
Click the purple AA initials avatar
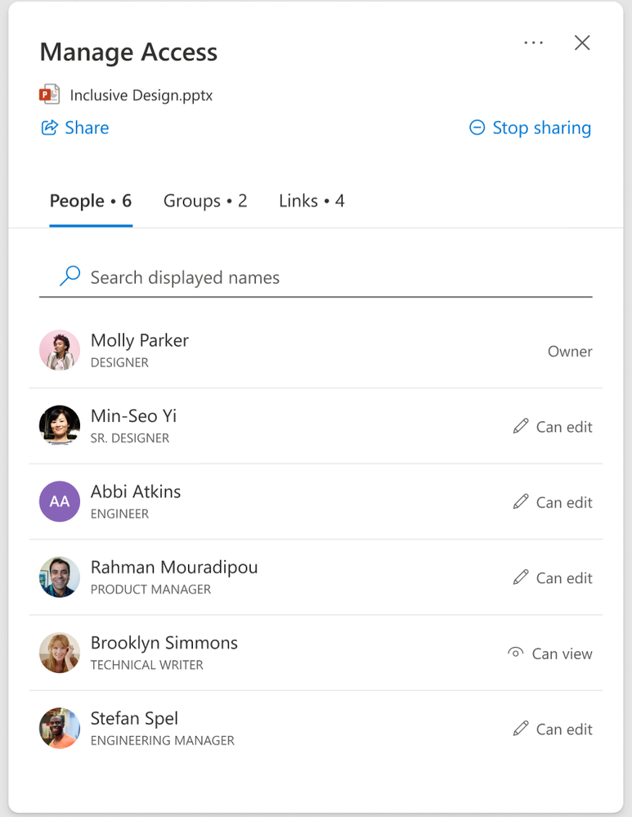tap(60, 501)
